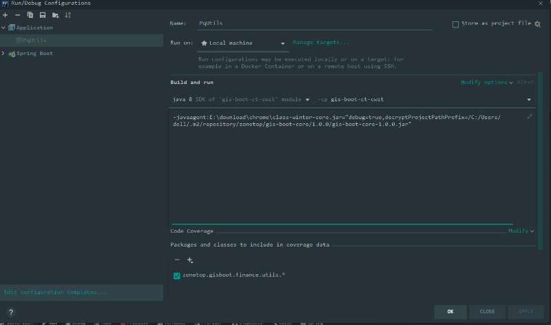551x325 pixels.
Task: Click the Save Configuration disk icon
Action: tap(42, 14)
